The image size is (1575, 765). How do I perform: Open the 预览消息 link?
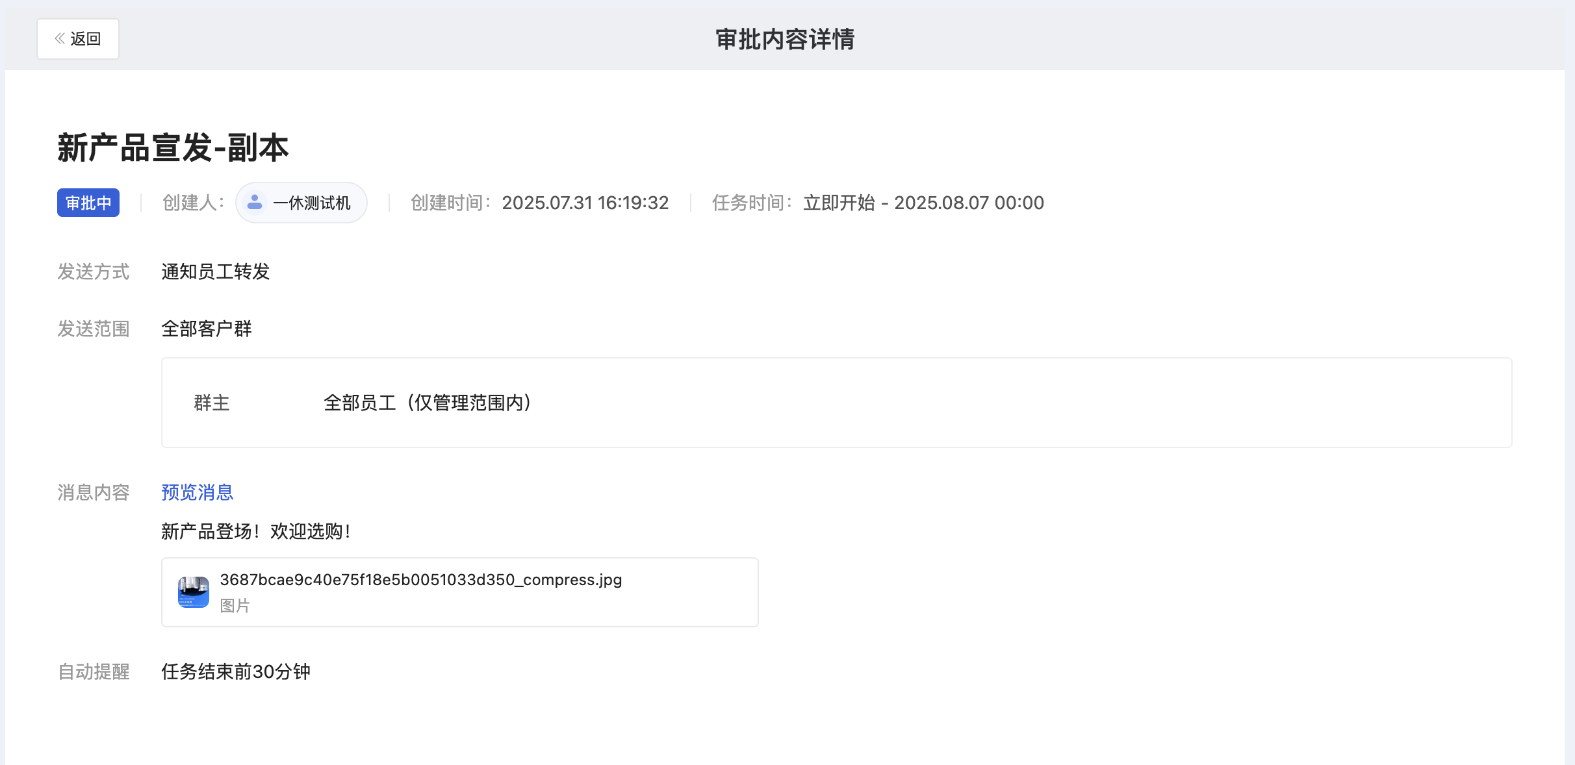pyautogui.click(x=197, y=492)
